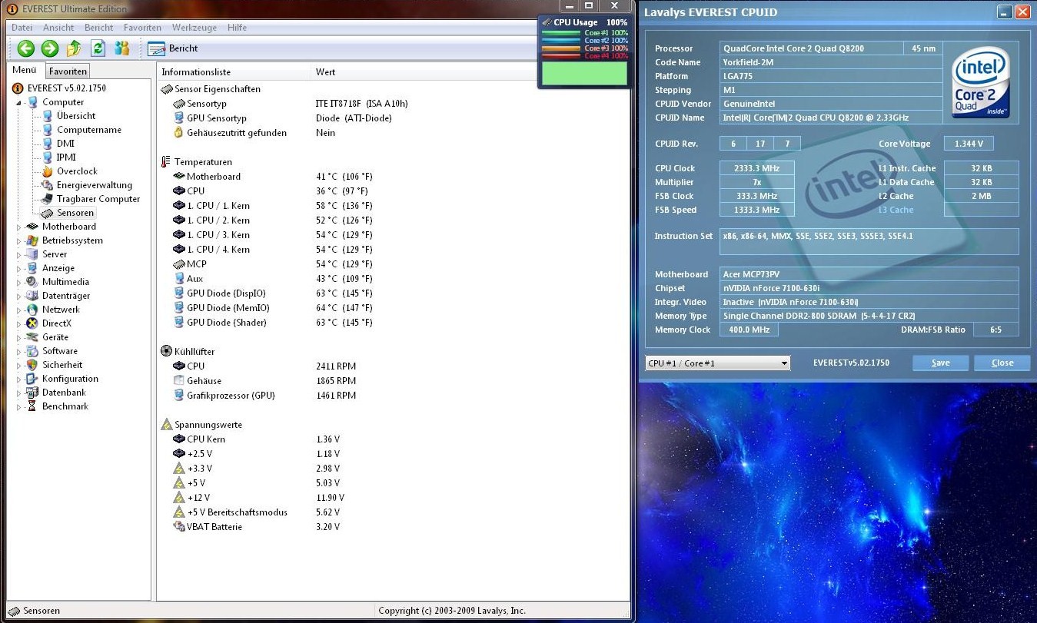
Task: Select the Tragbarer Computer tree item
Action: point(98,199)
